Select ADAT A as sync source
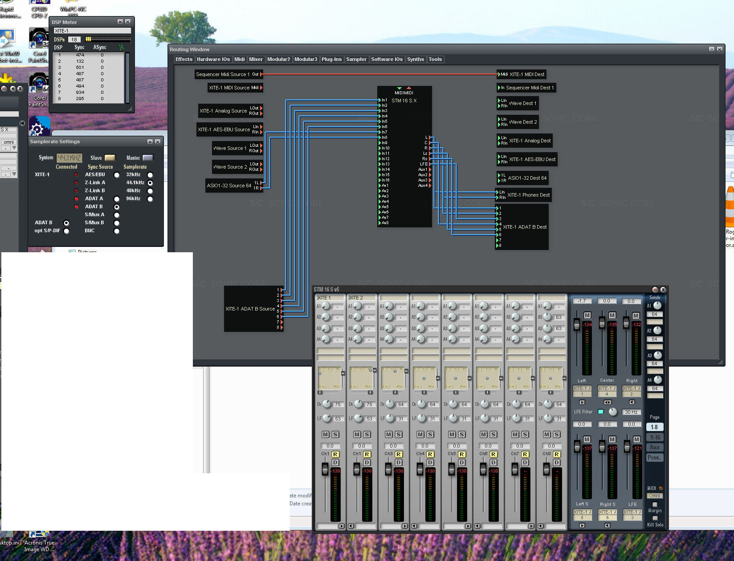734x561 pixels. (x=117, y=199)
